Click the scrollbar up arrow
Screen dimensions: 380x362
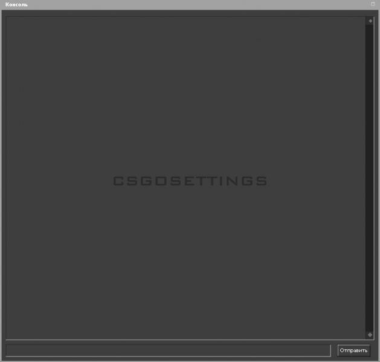tap(370, 21)
